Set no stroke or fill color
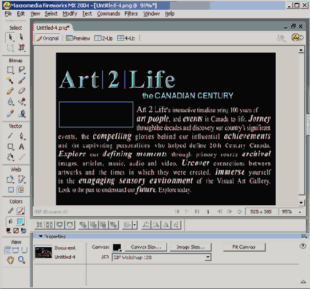Image resolution: width=310 pixels, height=289 pixels. pos(16,231)
